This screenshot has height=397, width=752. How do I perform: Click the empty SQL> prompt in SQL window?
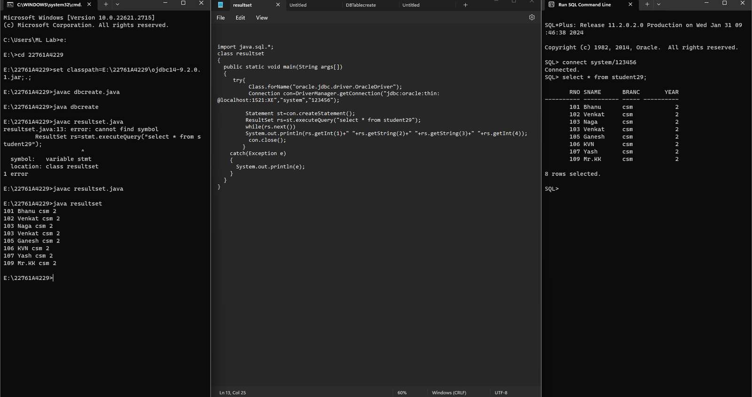[x=552, y=189]
